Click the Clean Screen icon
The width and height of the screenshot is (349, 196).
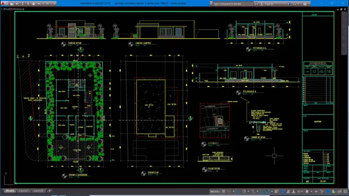coord(340,191)
